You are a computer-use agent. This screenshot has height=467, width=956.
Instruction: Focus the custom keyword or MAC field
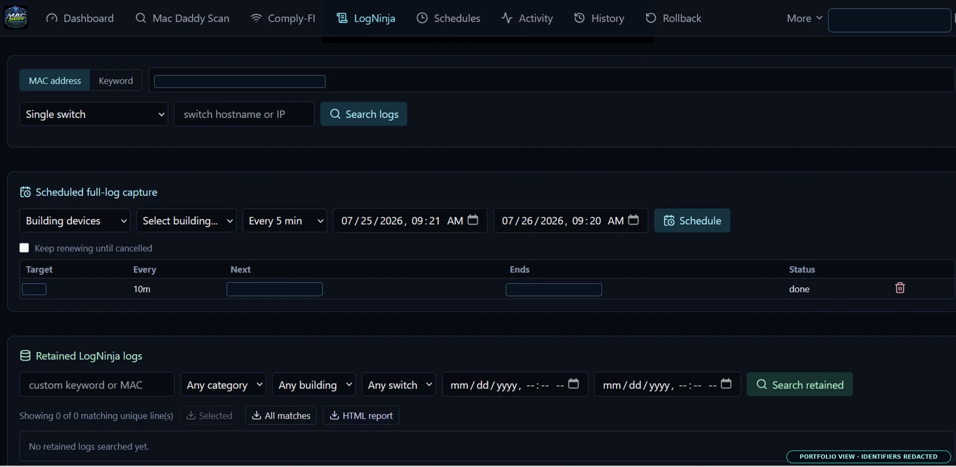(97, 385)
